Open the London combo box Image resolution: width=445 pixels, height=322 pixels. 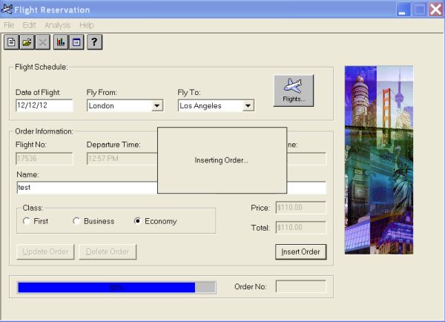coord(125,105)
